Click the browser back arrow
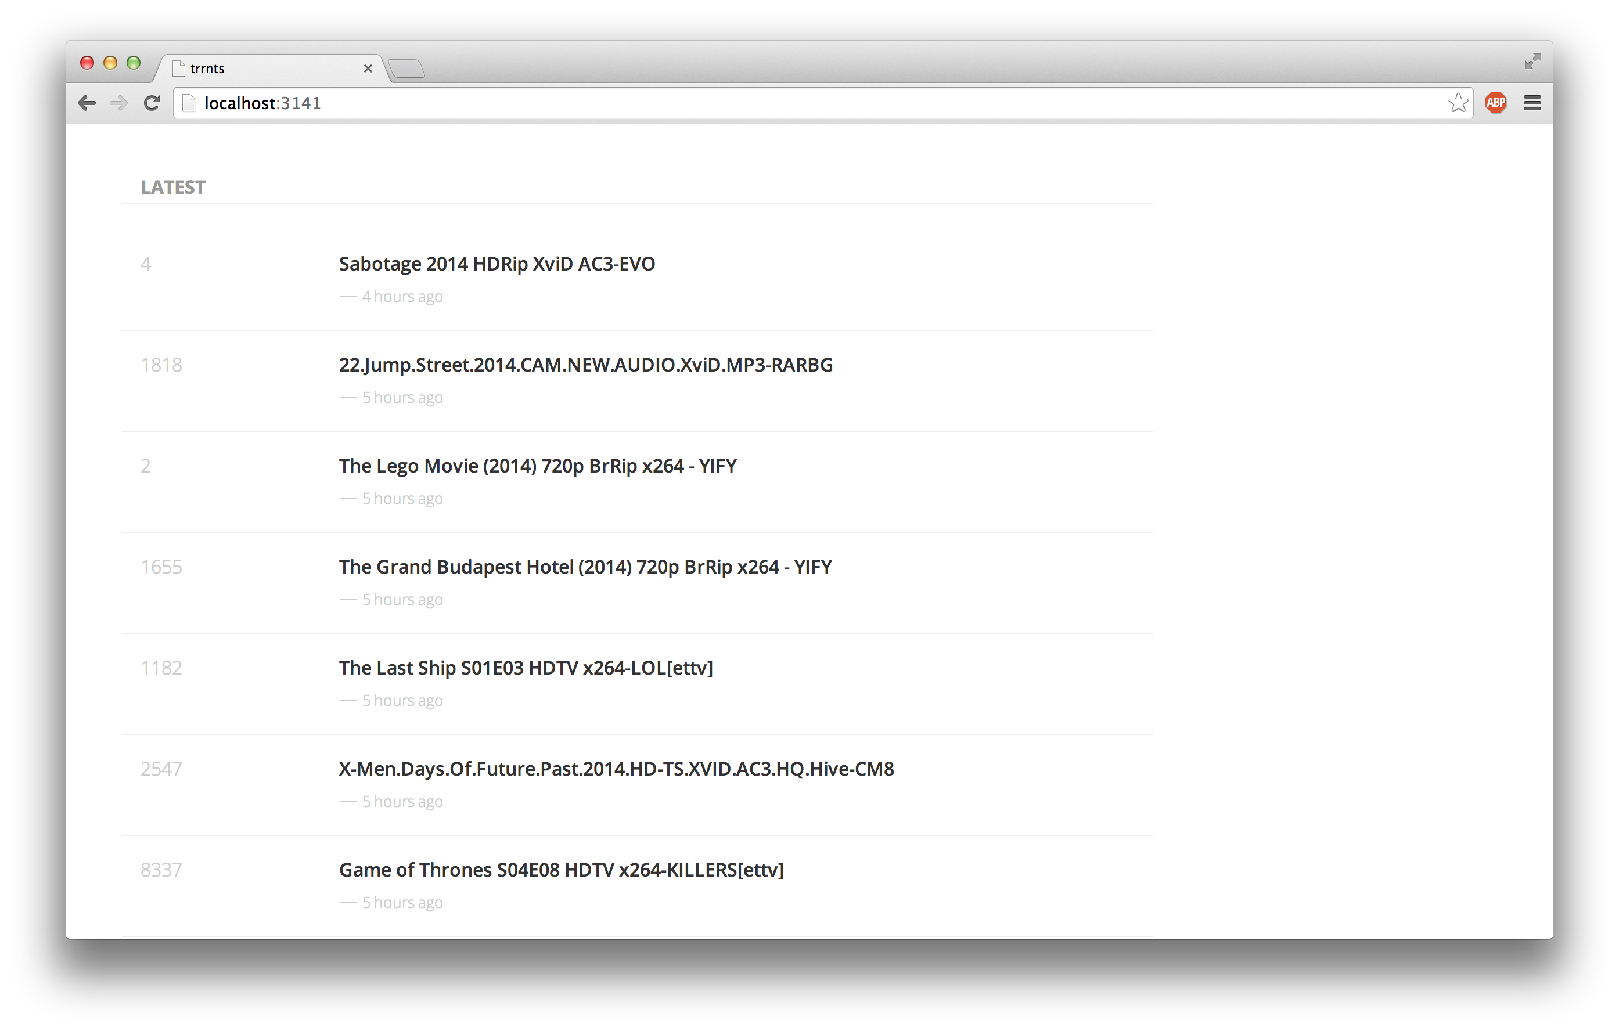 (x=87, y=103)
